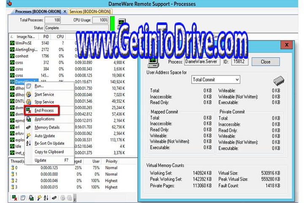This screenshot has width=304, height=203.
Task: Click the Process field showing DameWare.Server
Action: [x=202, y=62]
